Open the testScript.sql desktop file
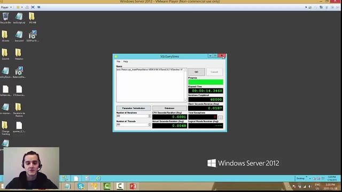Image resolution: width=342 pixels, height=192 pixels. click(19, 18)
